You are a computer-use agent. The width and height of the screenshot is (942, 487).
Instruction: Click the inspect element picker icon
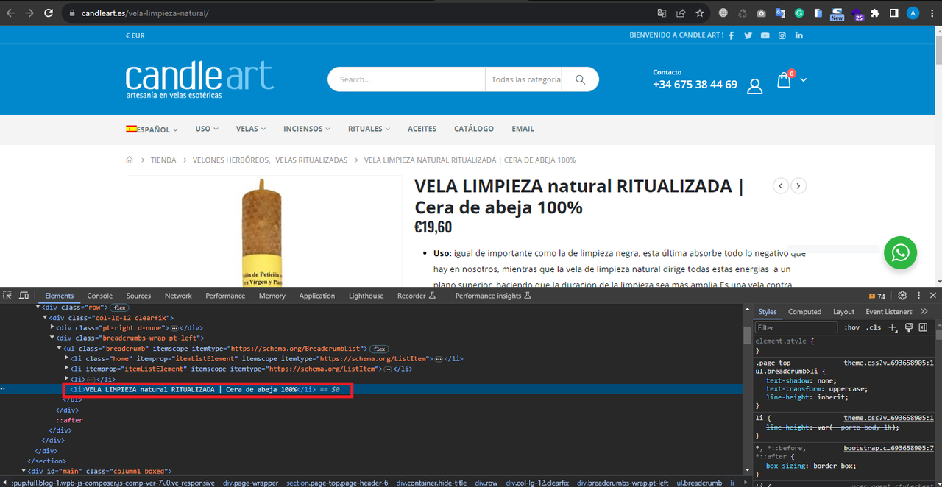[x=7, y=296]
